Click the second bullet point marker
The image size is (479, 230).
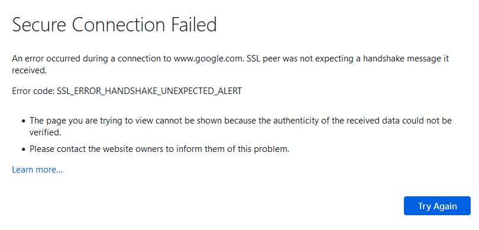click(24, 150)
